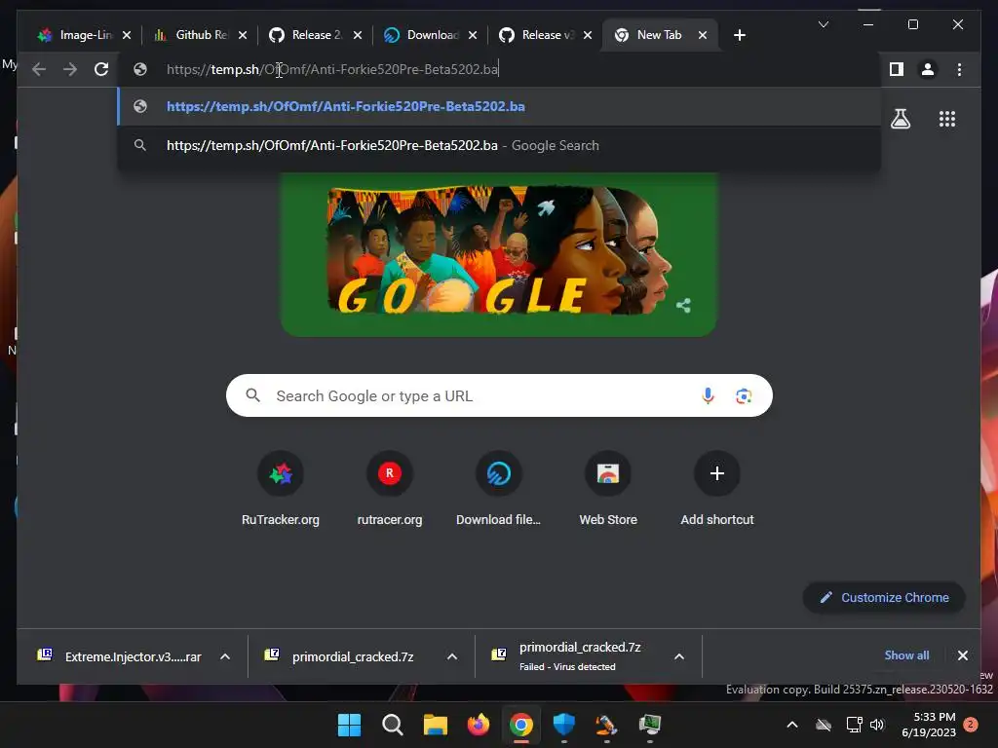This screenshot has width=998, height=748.
Task: Click Show all downloads link
Action: pyautogui.click(x=906, y=655)
